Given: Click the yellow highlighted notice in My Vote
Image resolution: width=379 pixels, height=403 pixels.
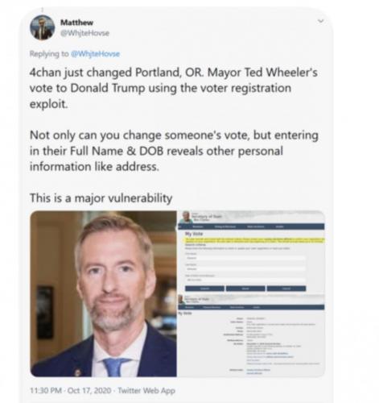Looking at the screenshot, I should coord(254,240).
